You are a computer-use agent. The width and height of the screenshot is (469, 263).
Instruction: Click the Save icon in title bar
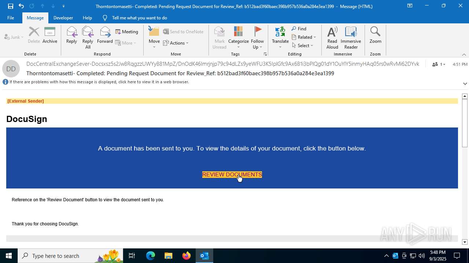(10, 6)
